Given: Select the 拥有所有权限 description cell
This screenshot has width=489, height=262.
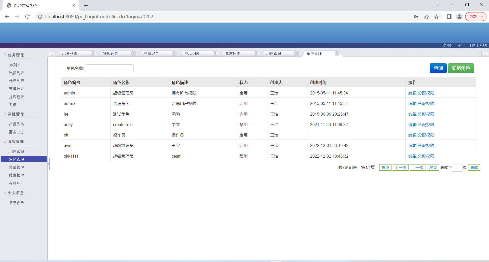Looking at the screenshot, I should click(x=202, y=93).
